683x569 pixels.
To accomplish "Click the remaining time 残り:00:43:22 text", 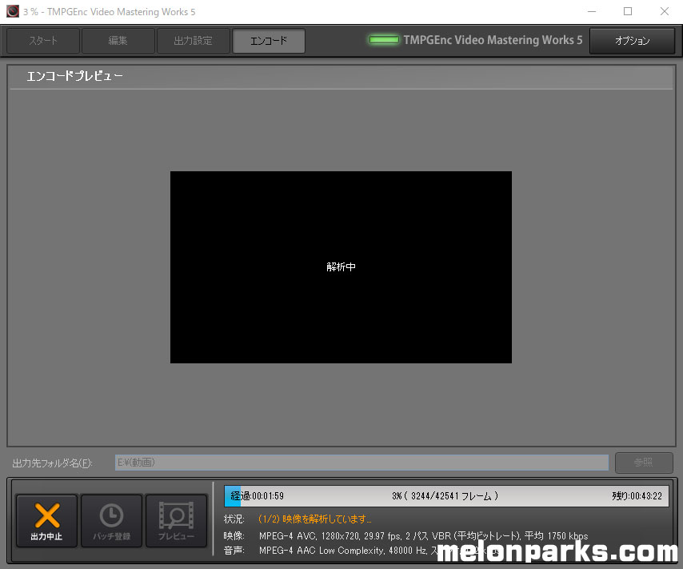I will click(x=637, y=496).
